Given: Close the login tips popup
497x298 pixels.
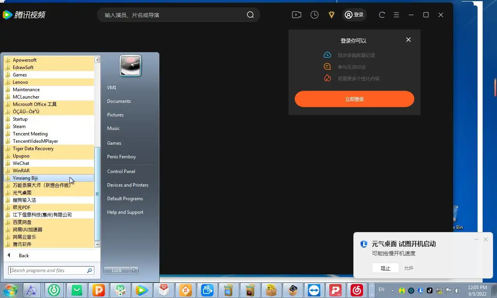Looking at the screenshot, I should click(408, 40).
